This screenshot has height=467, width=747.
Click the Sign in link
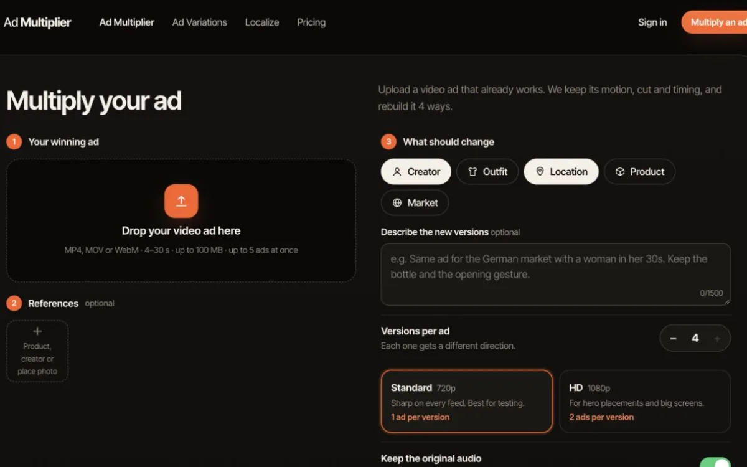tap(652, 22)
